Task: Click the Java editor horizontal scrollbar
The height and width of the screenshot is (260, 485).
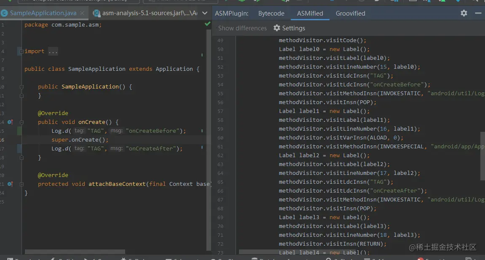Action: pos(75,252)
